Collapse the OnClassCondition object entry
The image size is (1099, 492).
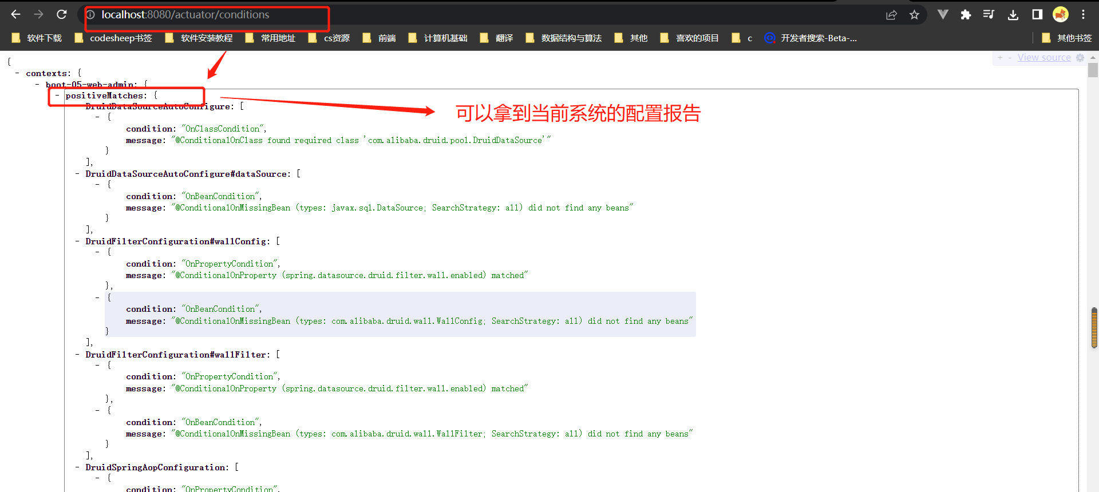97,117
